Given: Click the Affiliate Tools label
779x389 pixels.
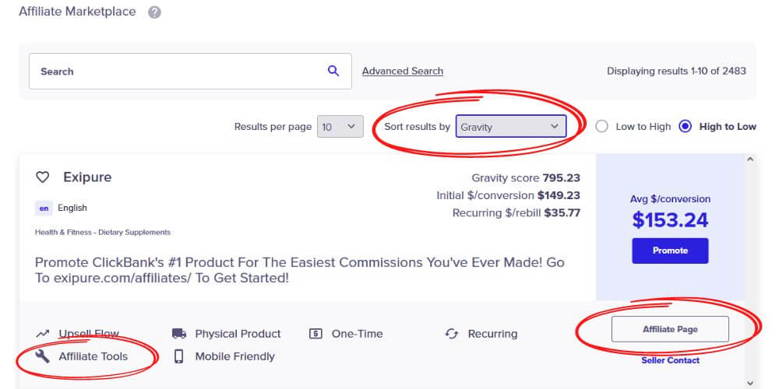Looking at the screenshot, I should coord(93,356).
